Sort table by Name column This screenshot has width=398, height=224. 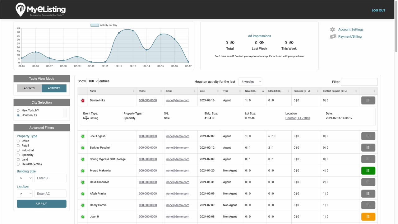(112, 91)
